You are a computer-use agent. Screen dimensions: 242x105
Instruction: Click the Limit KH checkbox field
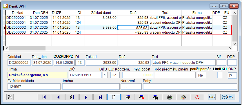(x=220, y=75)
